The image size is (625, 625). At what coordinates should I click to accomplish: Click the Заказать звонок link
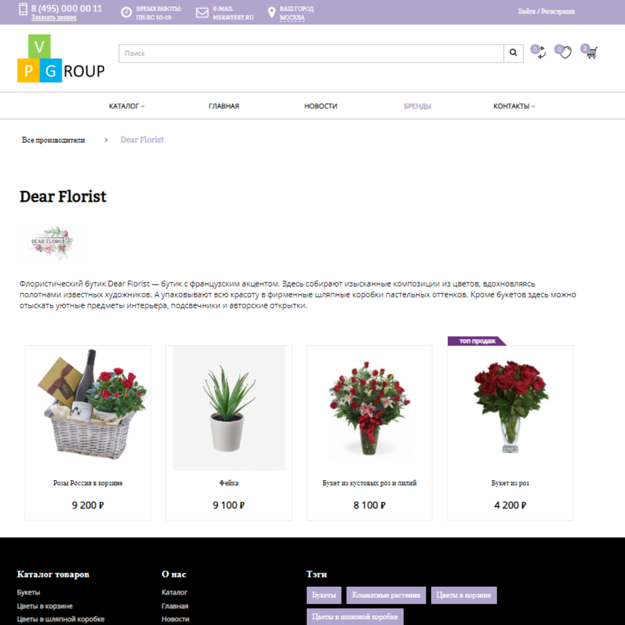54,18
